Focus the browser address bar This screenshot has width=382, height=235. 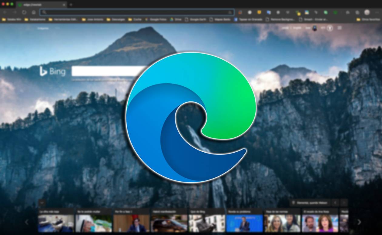tap(137, 12)
